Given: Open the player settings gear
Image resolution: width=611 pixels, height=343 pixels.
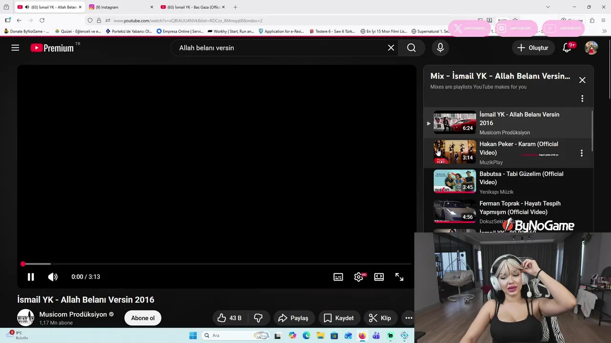Looking at the screenshot, I should pos(358,277).
